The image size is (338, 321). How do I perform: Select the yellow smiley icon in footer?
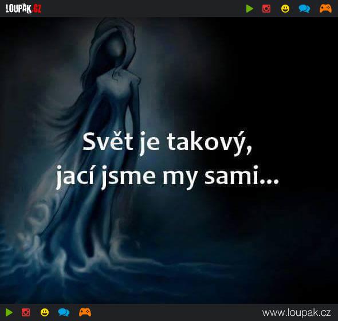click(45, 312)
